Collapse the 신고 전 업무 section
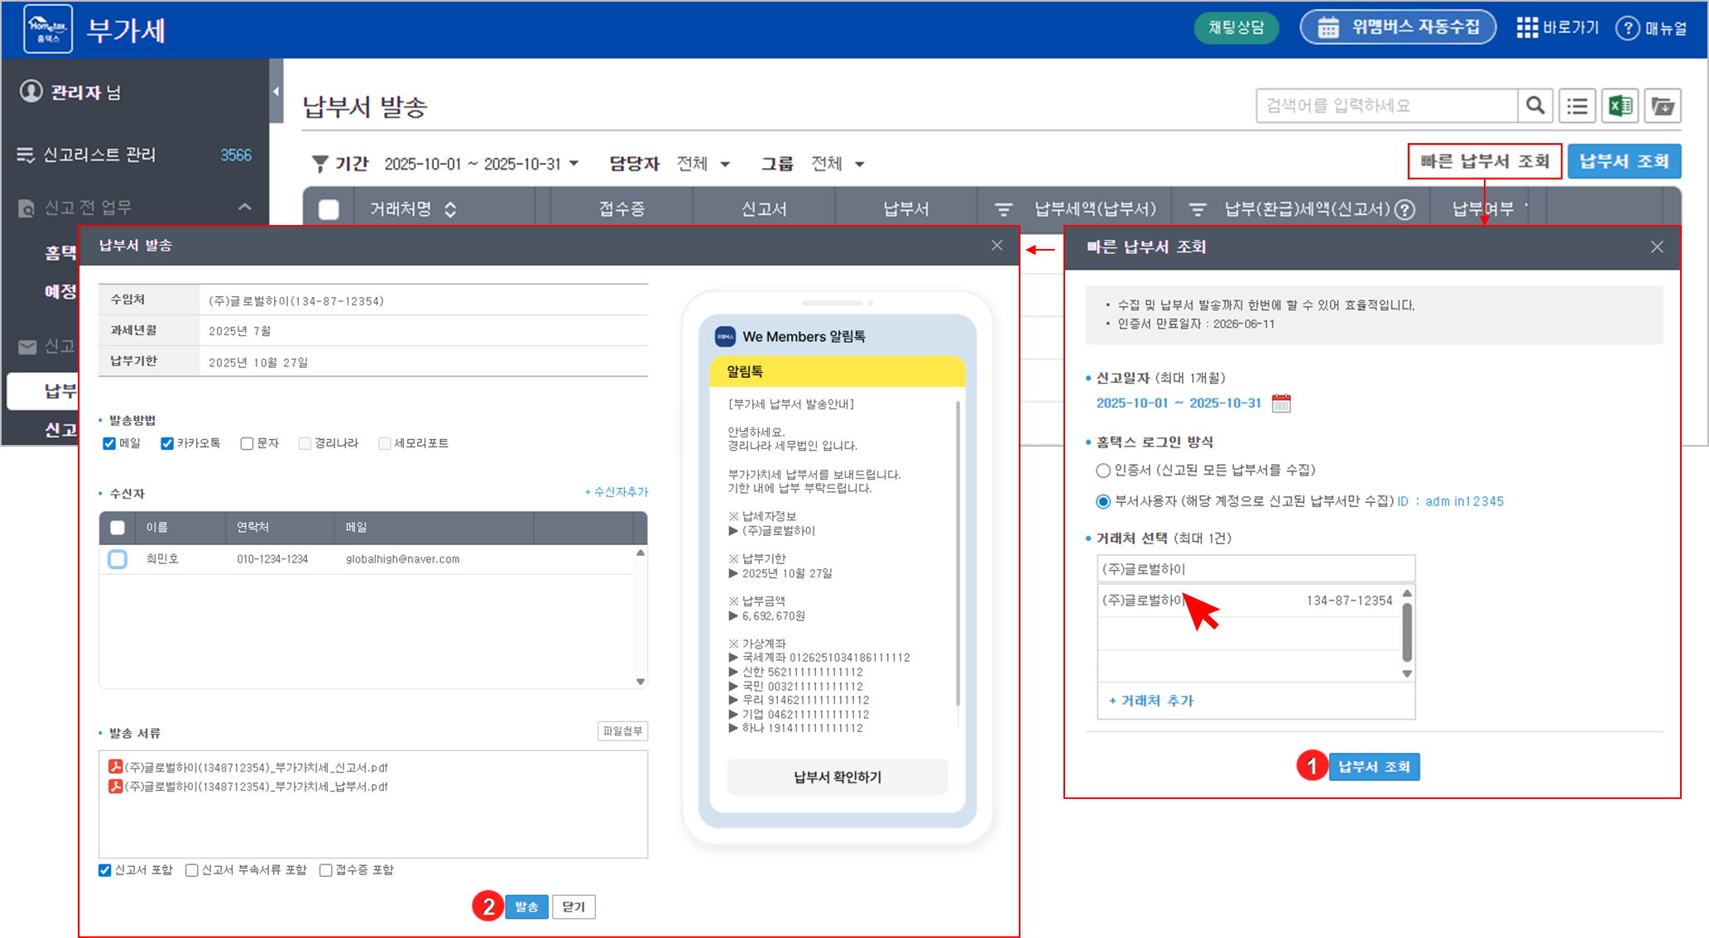This screenshot has width=1709, height=938. pos(244,207)
